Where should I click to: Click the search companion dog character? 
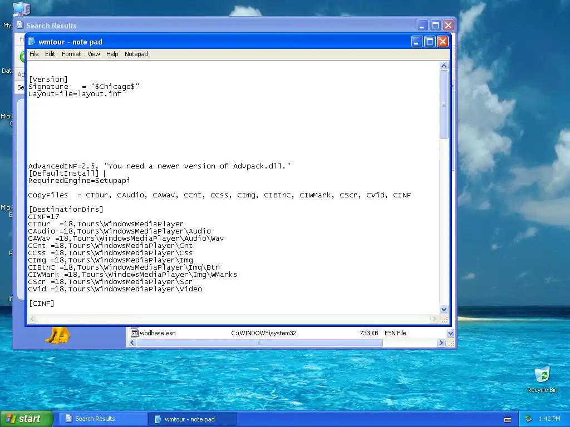click(x=57, y=335)
